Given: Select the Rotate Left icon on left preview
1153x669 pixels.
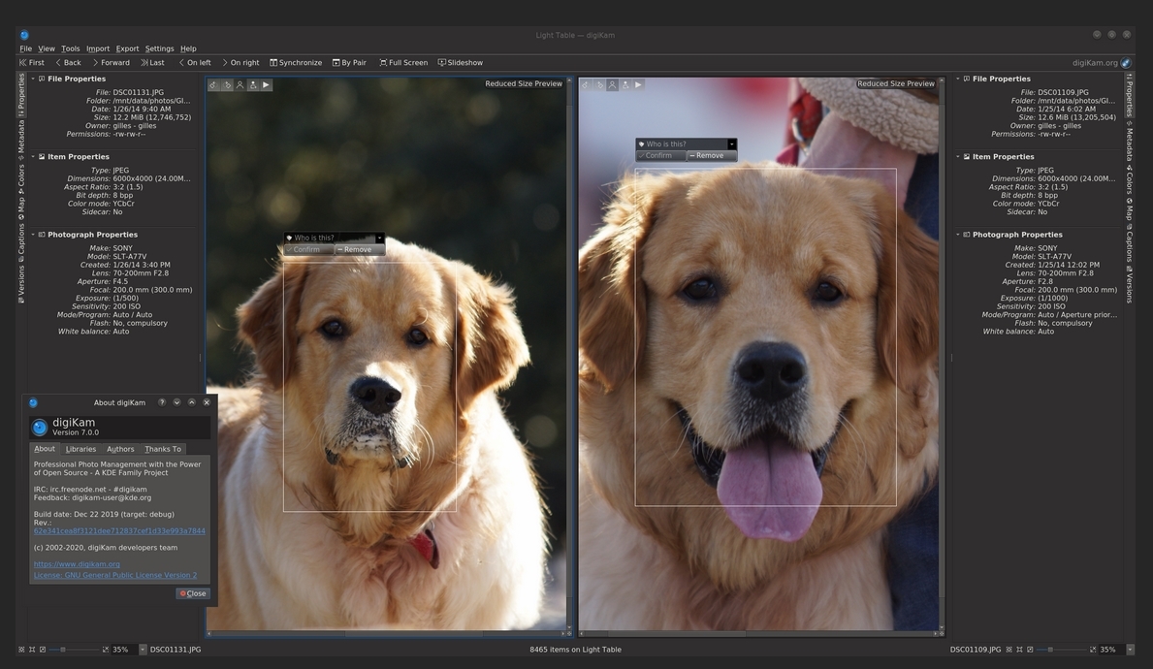Looking at the screenshot, I should point(212,84).
